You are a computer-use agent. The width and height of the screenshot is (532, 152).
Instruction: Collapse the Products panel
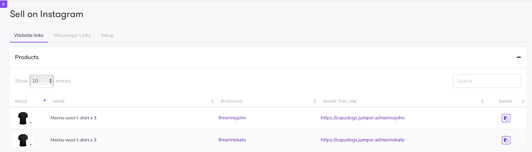(x=518, y=57)
